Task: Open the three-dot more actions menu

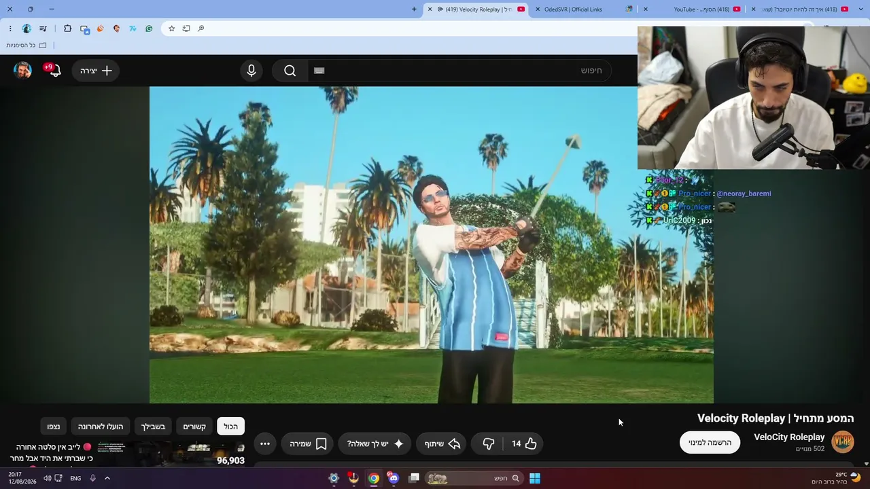Action: pyautogui.click(x=265, y=443)
